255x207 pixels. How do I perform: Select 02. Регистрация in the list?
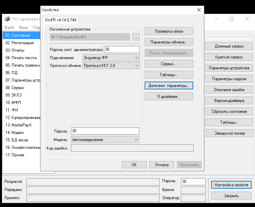point(19,43)
